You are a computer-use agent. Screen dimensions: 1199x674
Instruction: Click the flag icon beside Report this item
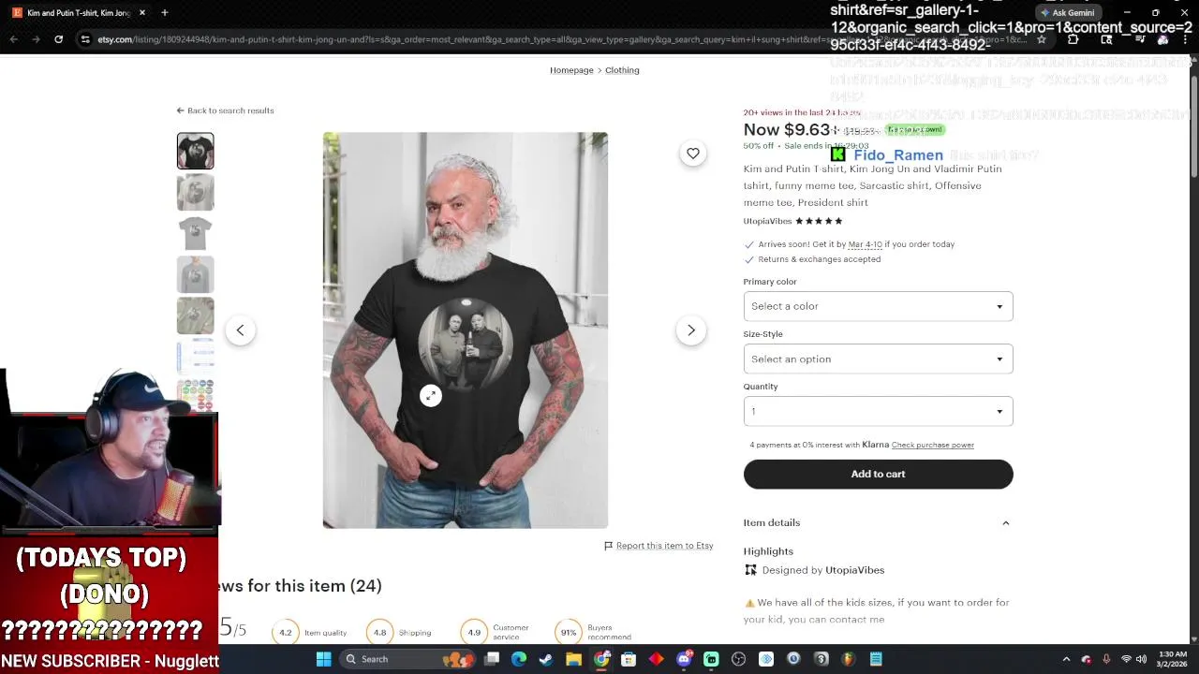608,546
